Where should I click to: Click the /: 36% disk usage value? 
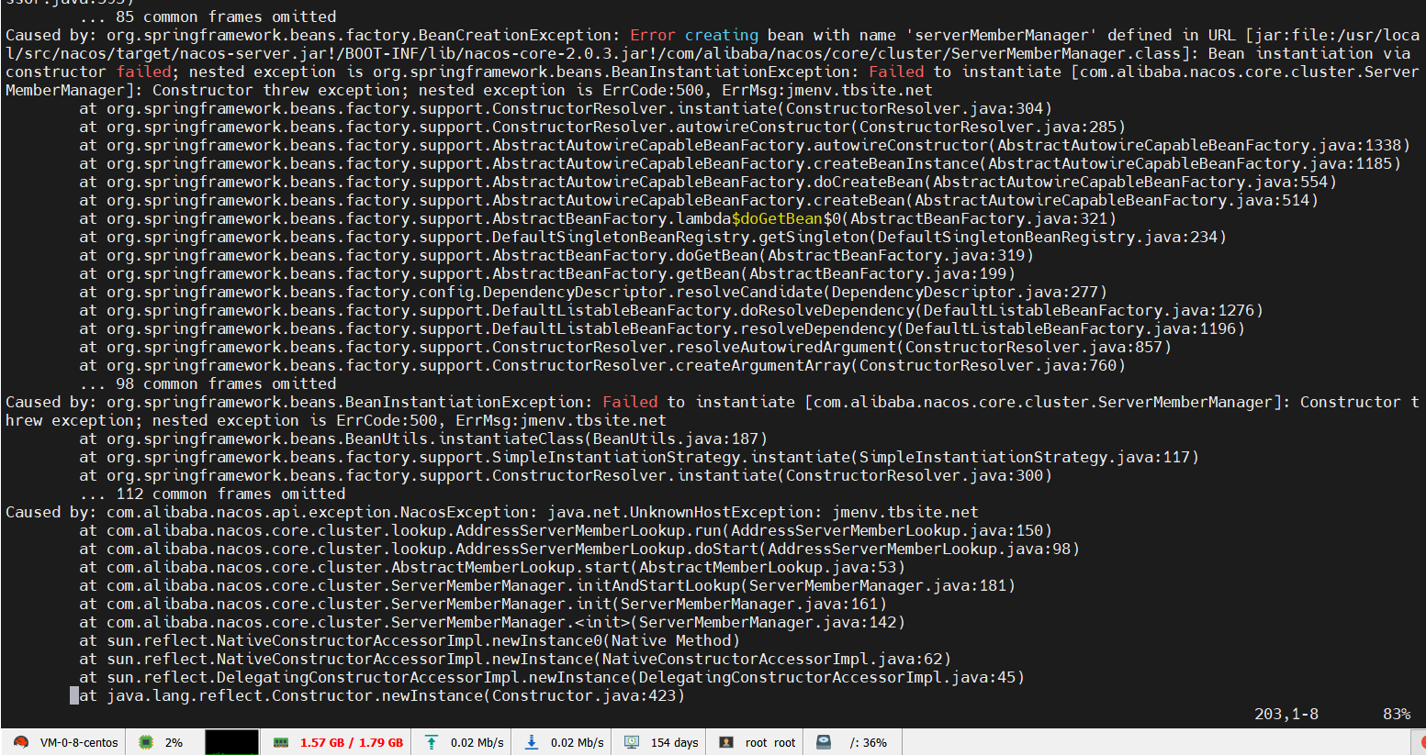coord(869,743)
